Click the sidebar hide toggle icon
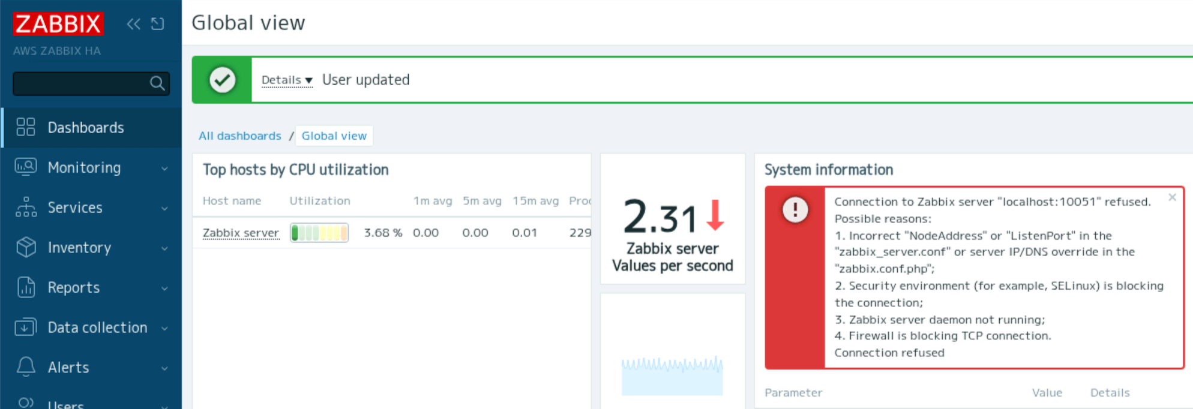The image size is (1193, 409). pyautogui.click(x=158, y=24)
